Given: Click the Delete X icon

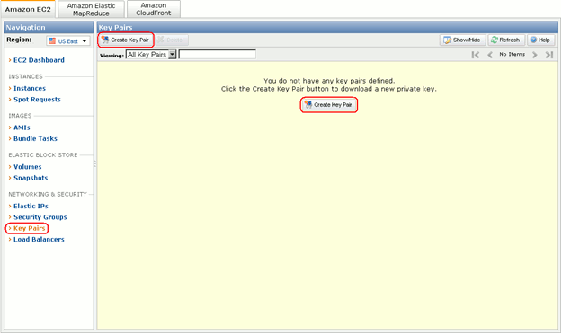Looking at the screenshot, I should click(161, 40).
